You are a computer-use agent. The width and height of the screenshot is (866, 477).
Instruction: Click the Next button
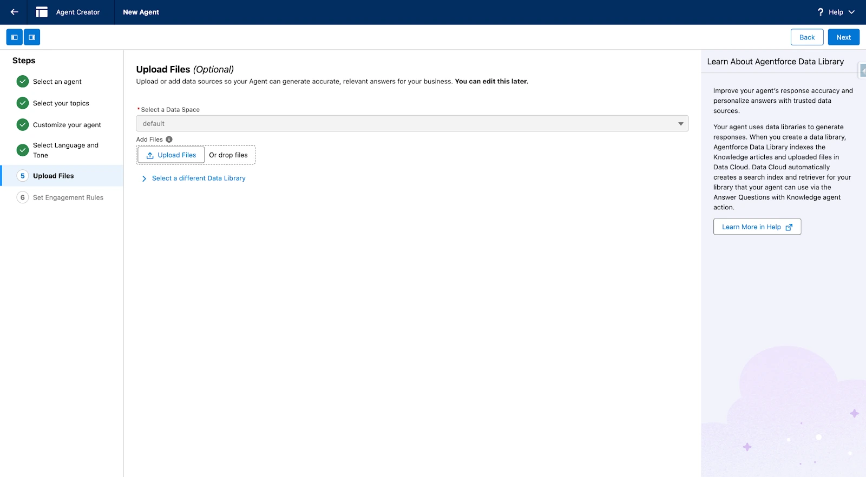point(844,37)
